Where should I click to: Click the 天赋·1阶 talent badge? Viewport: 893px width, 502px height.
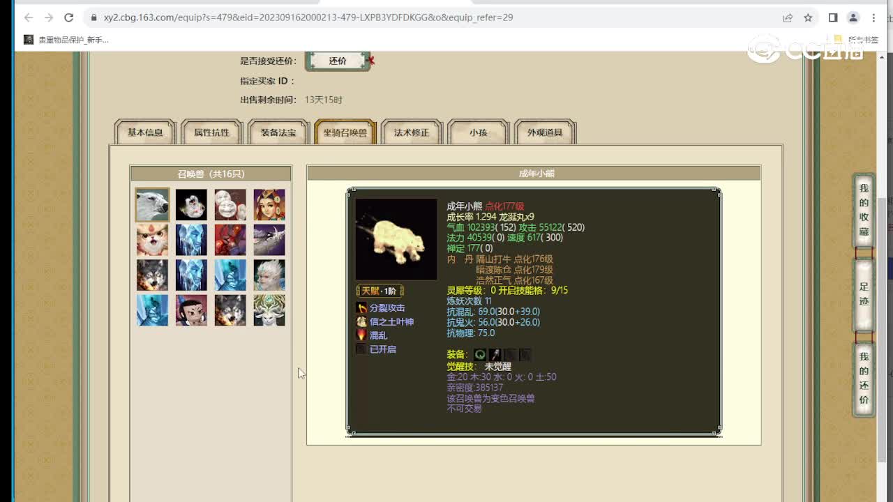point(380,291)
